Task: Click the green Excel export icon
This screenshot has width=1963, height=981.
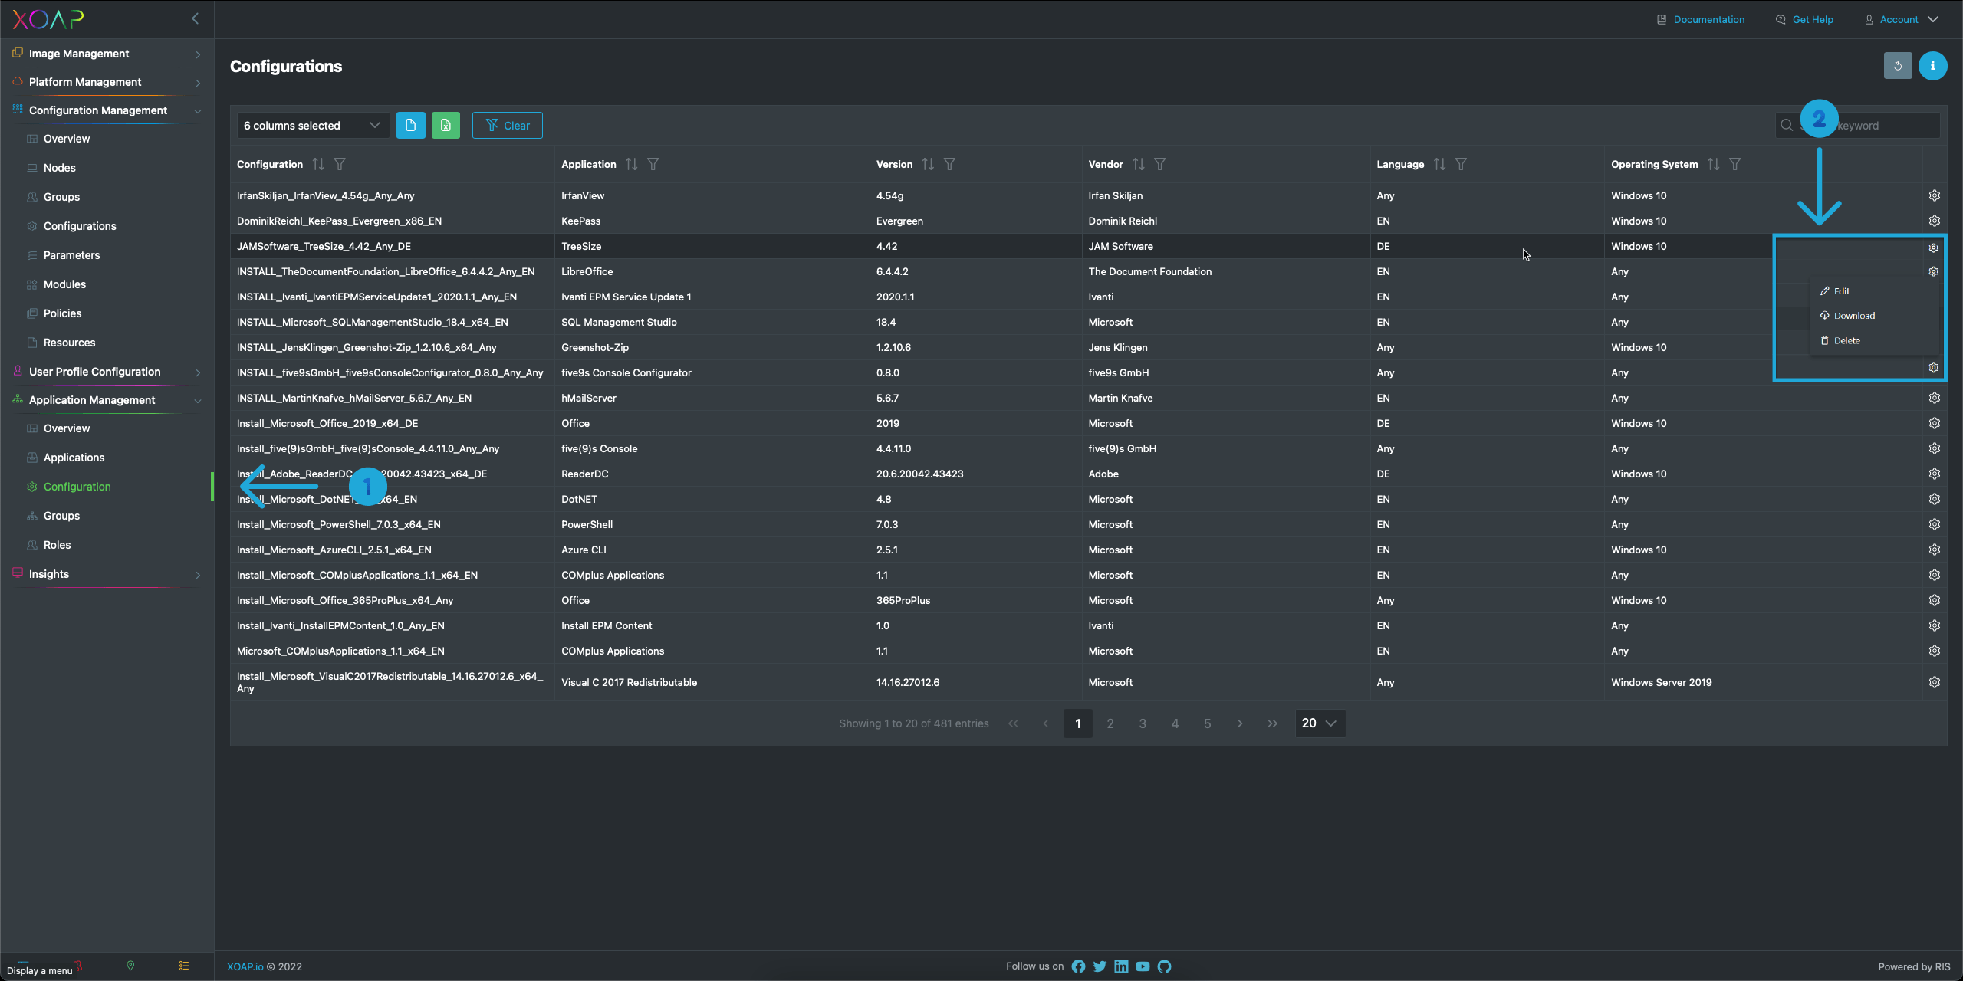Action: (446, 126)
